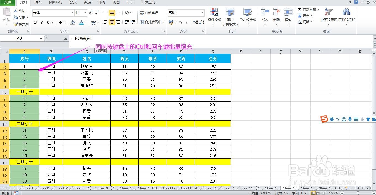The image size is (376, 195).
Task: Click the 填充 fill button
Action: pos(306,16)
